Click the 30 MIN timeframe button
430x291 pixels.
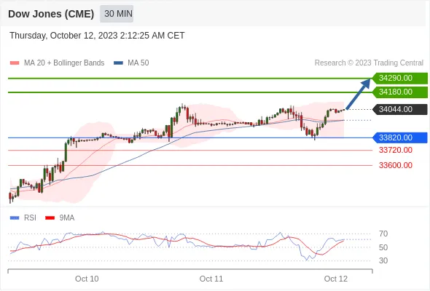(117, 14)
